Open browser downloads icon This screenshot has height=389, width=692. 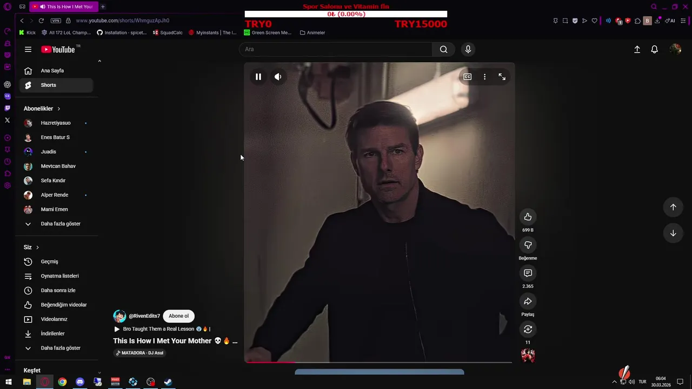click(x=657, y=21)
